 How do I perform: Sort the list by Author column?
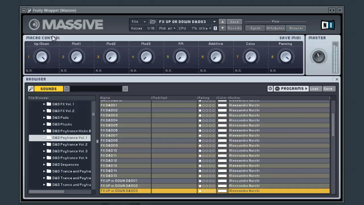(x=279, y=98)
